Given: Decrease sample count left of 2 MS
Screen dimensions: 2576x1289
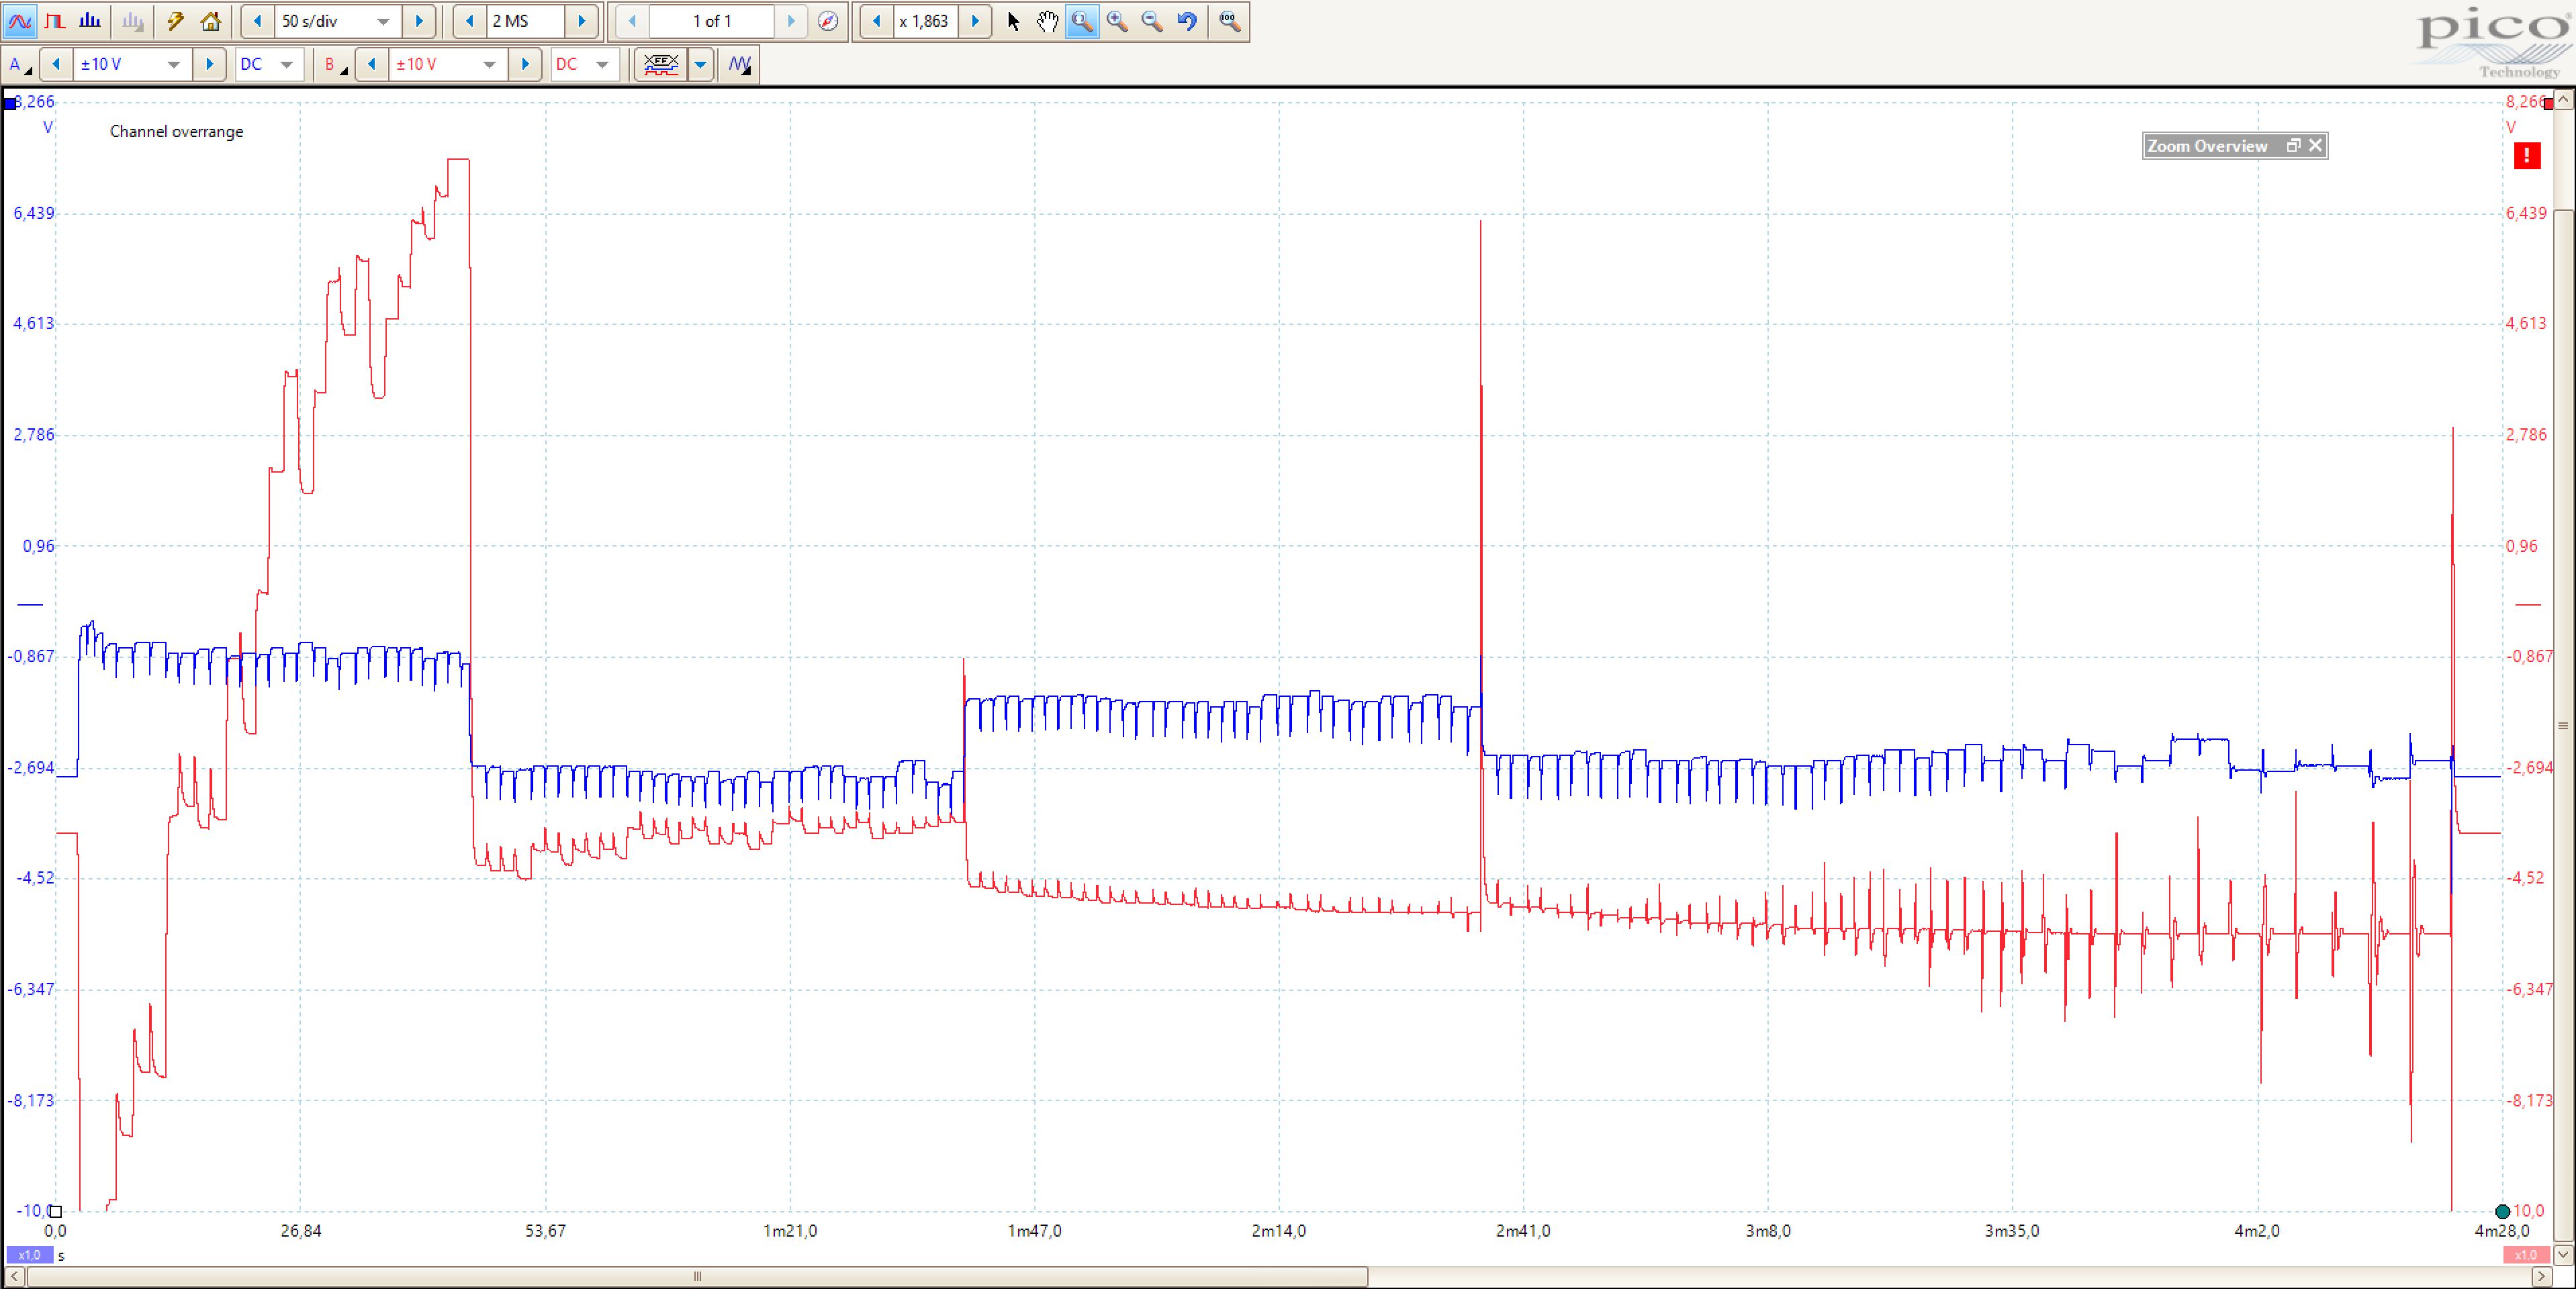Looking at the screenshot, I should point(470,21).
